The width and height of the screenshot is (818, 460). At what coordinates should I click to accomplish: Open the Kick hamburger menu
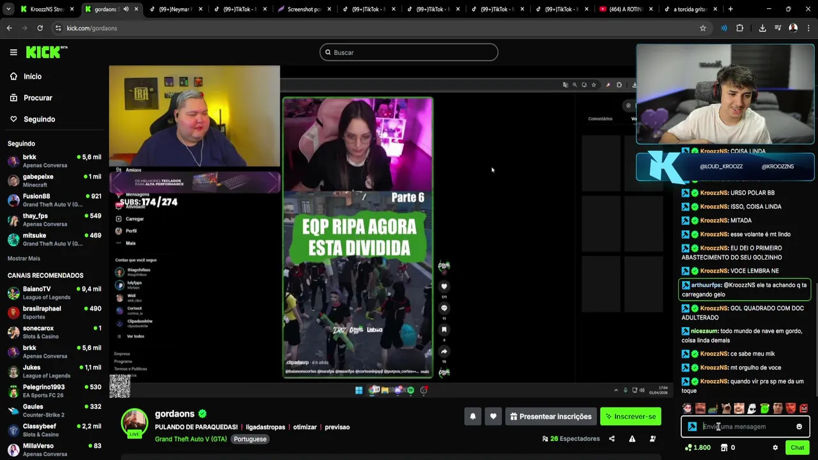click(13, 52)
